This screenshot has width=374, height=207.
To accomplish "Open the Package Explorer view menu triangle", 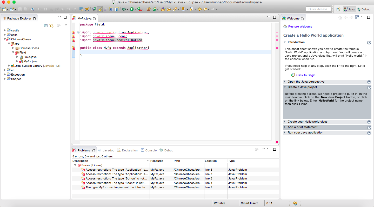I will [66, 25].
